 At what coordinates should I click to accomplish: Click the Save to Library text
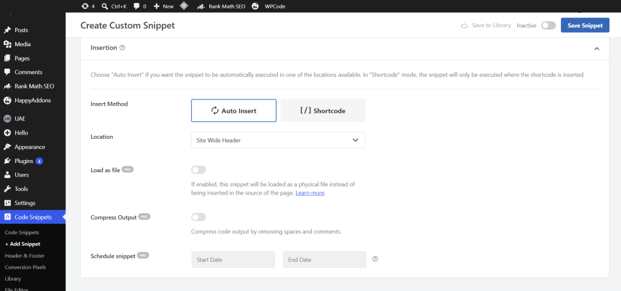tap(491, 25)
